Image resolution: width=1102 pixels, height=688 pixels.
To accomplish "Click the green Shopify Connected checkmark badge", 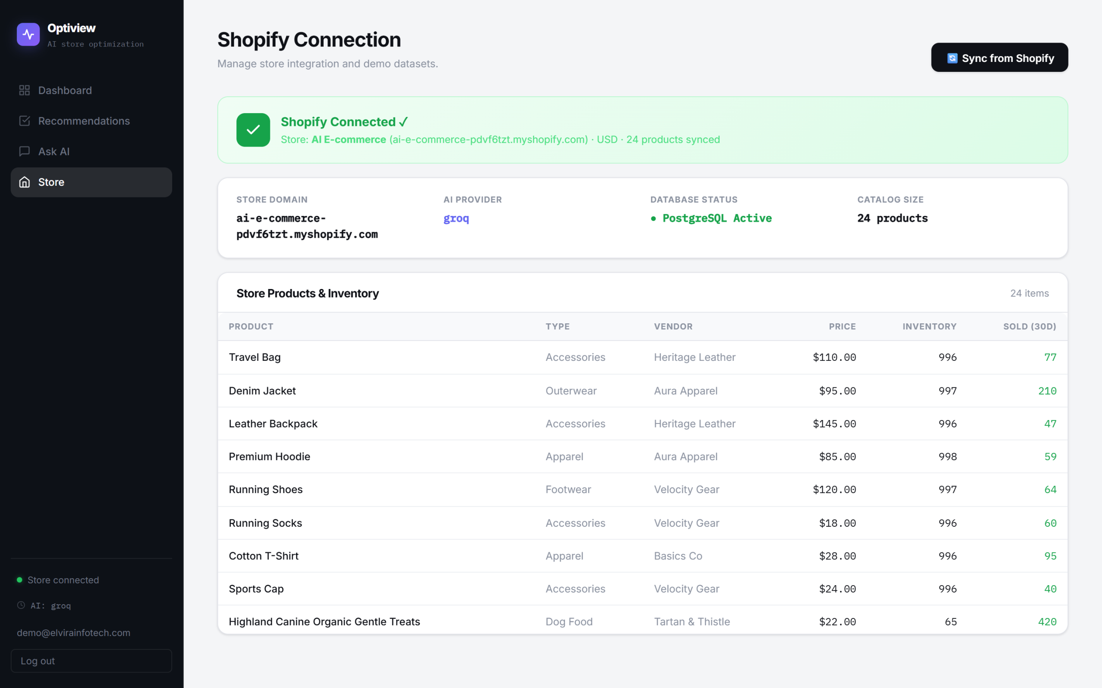I will 253,130.
